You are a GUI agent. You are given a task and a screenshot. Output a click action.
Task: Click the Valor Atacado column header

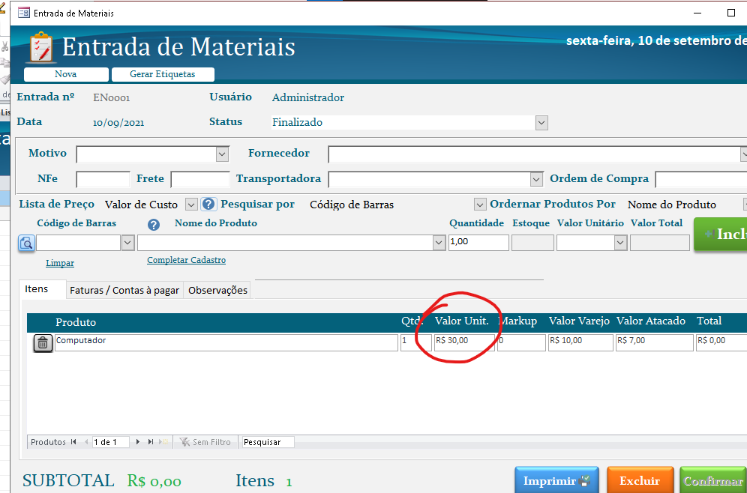(x=651, y=321)
